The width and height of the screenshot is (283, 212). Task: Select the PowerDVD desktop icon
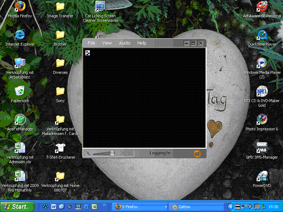coord(262,176)
